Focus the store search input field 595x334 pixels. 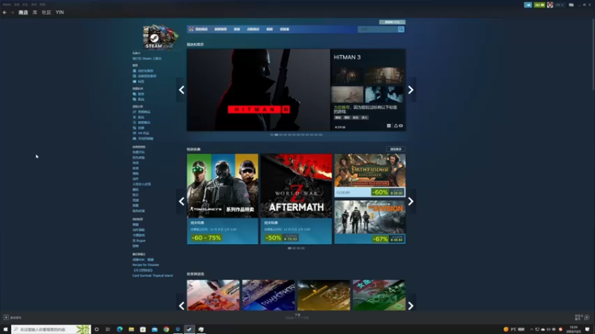(378, 29)
